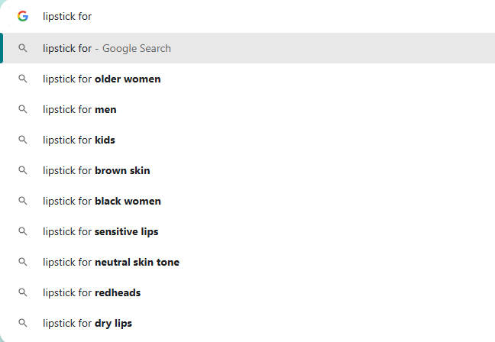The height and width of the screenshot is (342, 495).
Task: Click the Google logo icon
Action: [23, 16]
